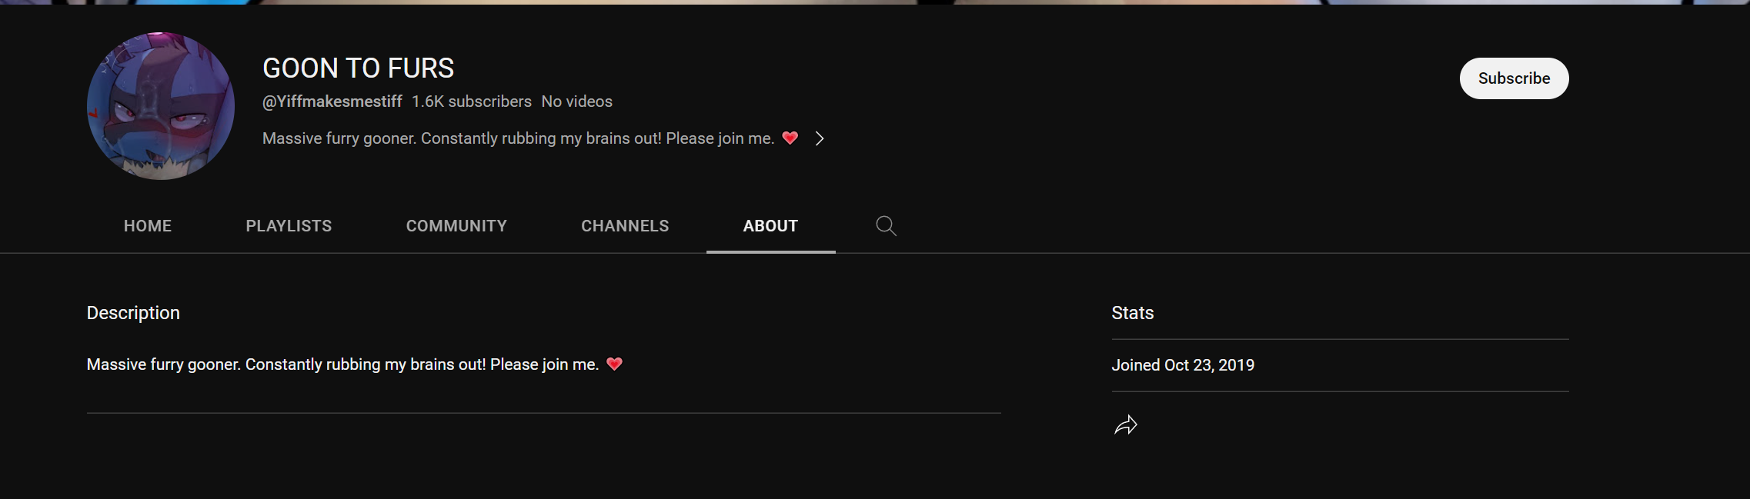Viewport: 1750px width, 499px height.
Task: Click the description snippet in the channel header
Action: (518, 138)
